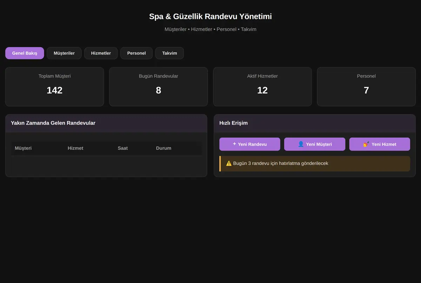Click the "Hizmet" table column header
The width and height of the screenshot is (421, 283).
75,148
